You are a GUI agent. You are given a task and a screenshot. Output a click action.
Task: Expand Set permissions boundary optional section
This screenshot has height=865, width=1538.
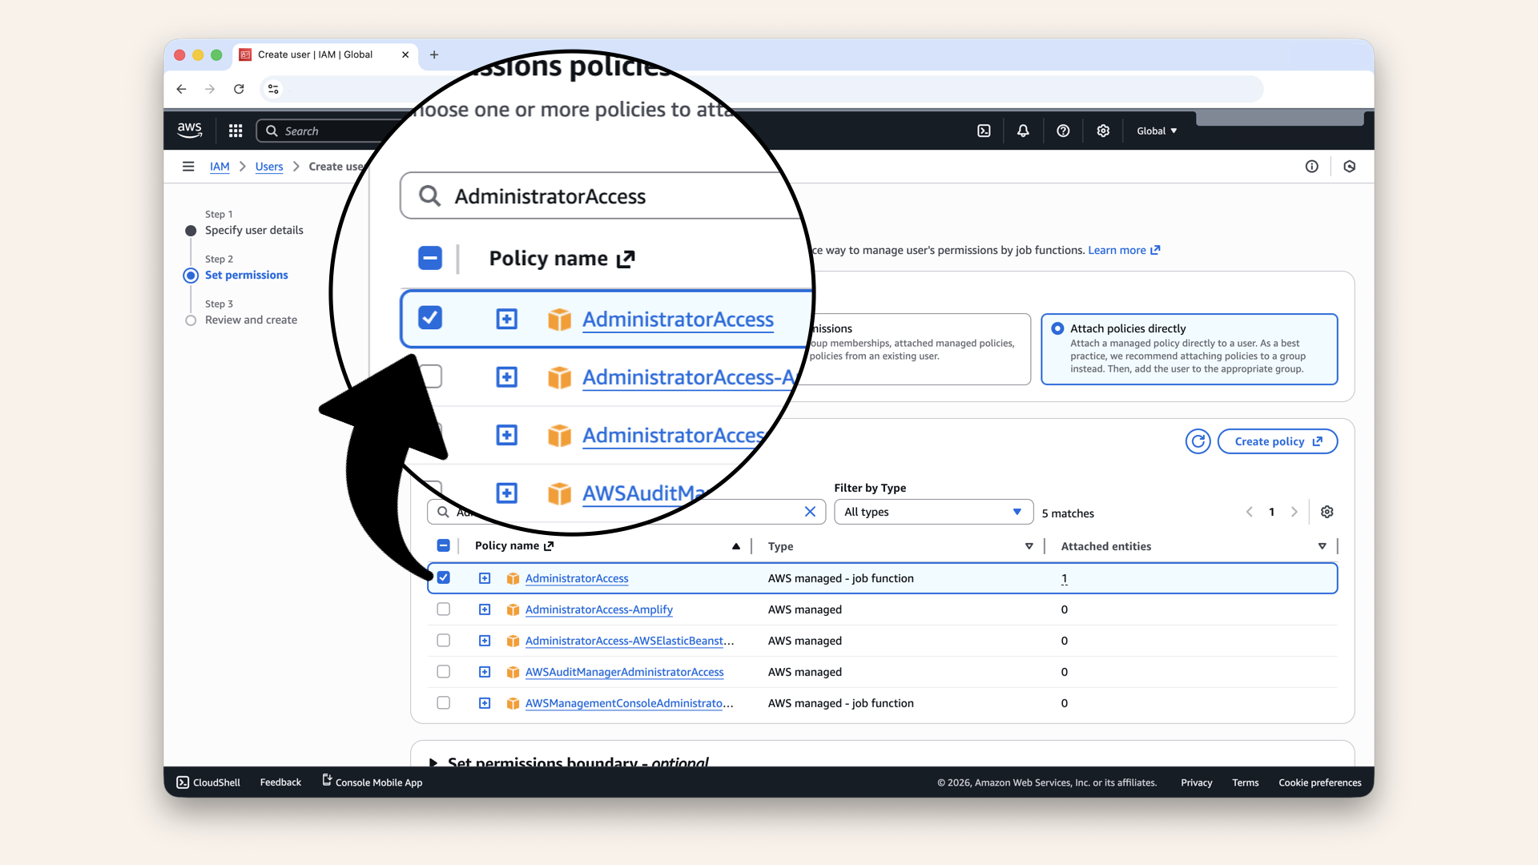[x=433, y=762]
